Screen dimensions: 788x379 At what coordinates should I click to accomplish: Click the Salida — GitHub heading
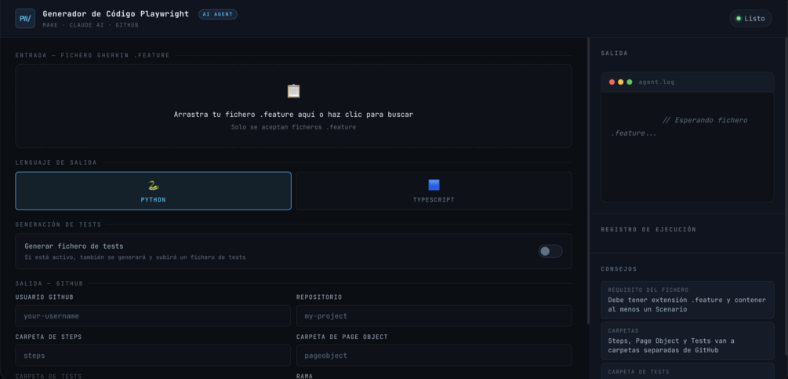pos(49,283)
